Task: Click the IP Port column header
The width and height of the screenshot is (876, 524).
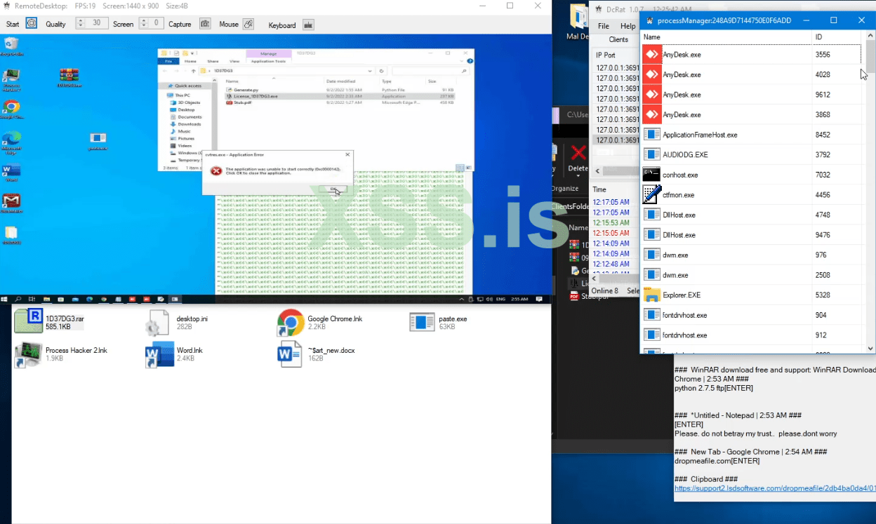Action: (606, 55)
